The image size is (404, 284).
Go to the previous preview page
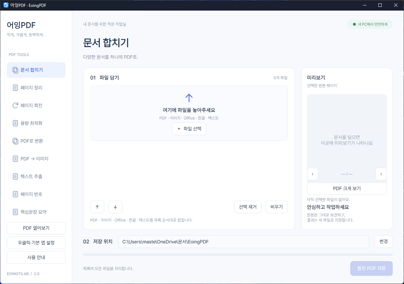coord(312,174)
